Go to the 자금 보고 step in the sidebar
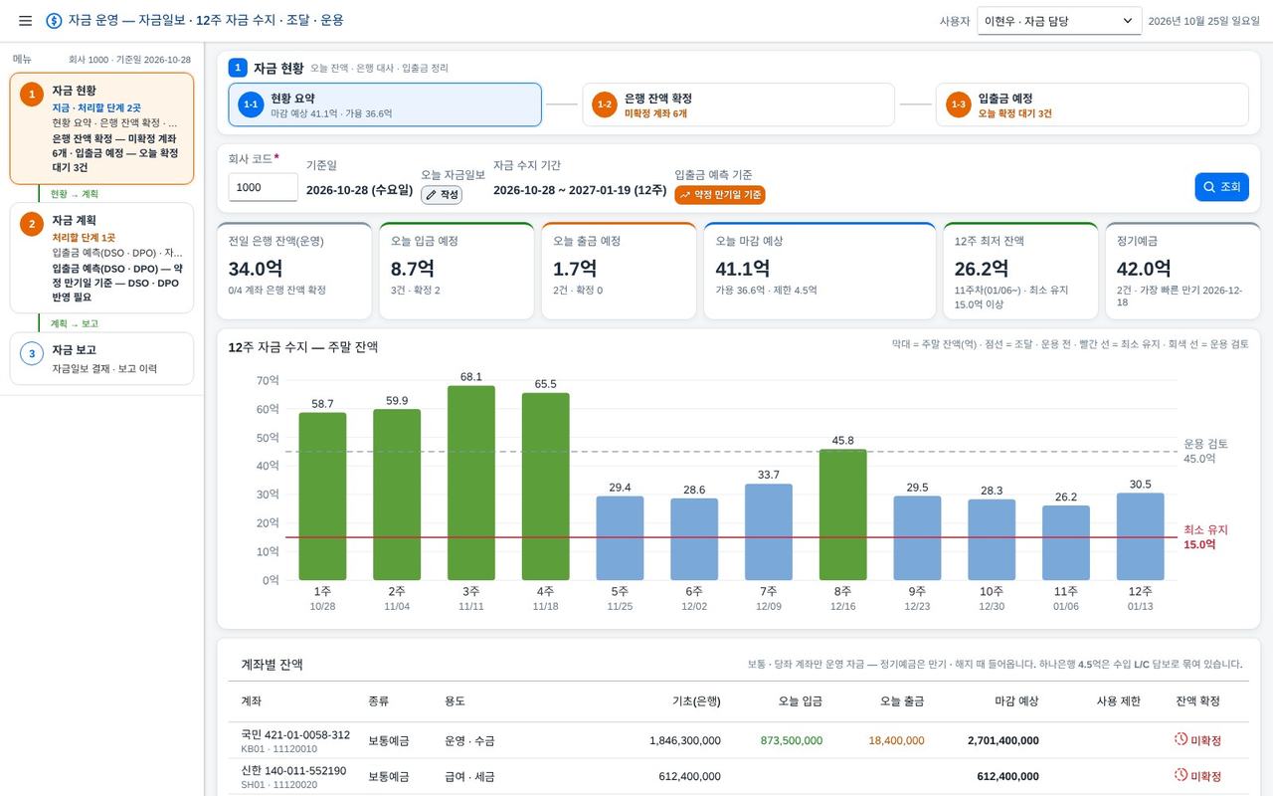 point(101,359)
